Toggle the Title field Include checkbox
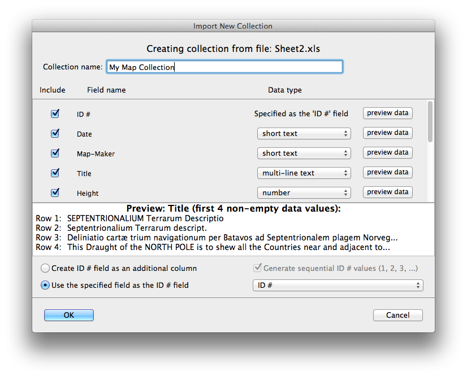 point(54,173)
